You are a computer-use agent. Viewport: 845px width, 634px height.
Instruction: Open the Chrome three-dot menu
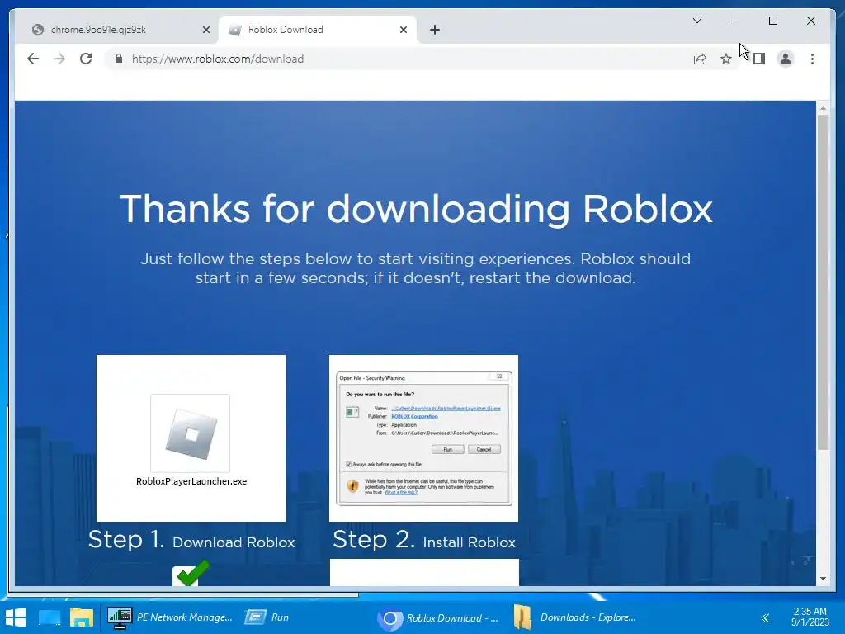click(812, 59)
